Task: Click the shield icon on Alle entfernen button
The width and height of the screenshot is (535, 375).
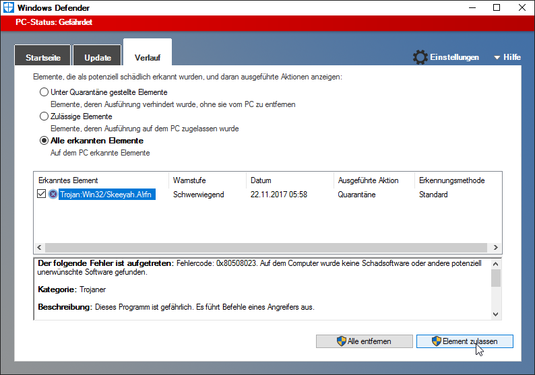Action: [341, 341]
